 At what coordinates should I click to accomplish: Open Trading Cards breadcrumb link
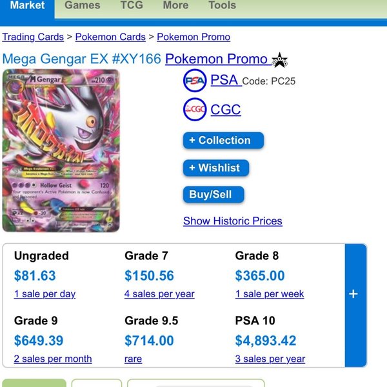click(33, 37)
